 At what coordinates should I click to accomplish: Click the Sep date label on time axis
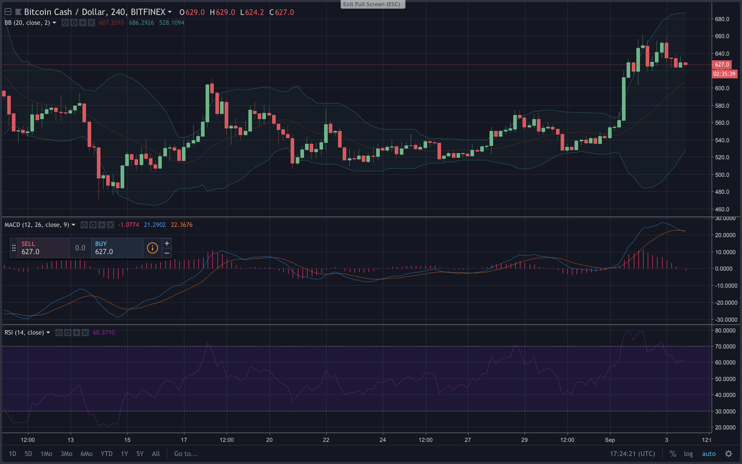(610, 440)
